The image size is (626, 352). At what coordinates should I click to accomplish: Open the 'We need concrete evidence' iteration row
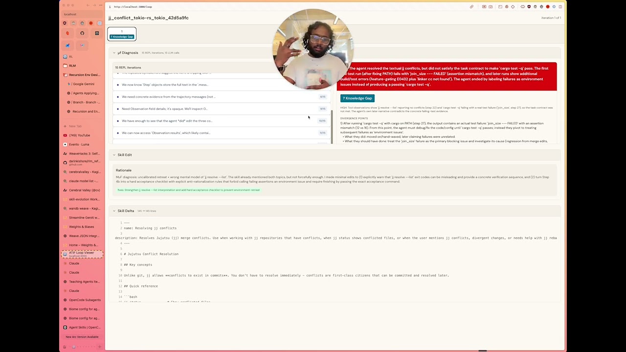tap(222, 97)
